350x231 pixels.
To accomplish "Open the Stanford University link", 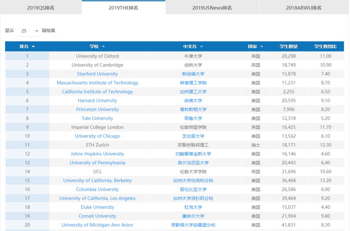I will coord(97,74).
